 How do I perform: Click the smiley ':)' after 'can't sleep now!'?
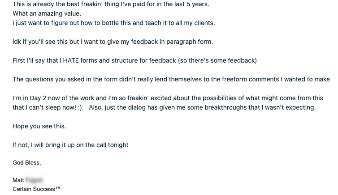pyautogui.click(x=80, y=107)
